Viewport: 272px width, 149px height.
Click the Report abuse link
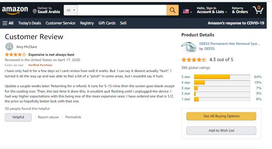click(x=48, y=117)
